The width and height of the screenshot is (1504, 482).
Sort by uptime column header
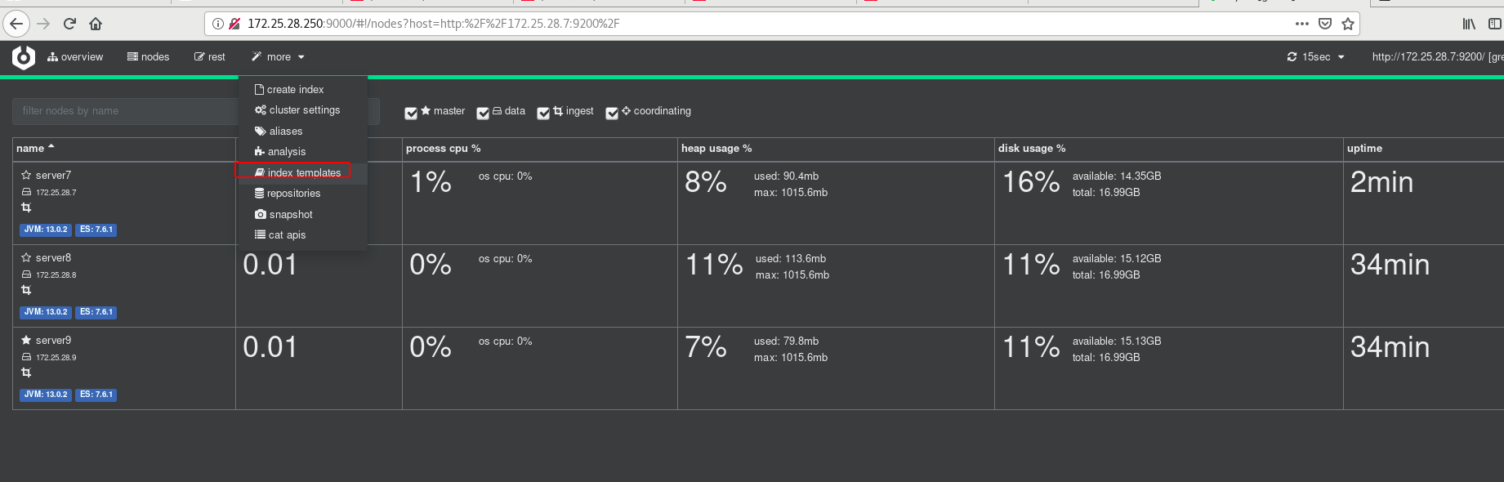(x=1364, y=149)
